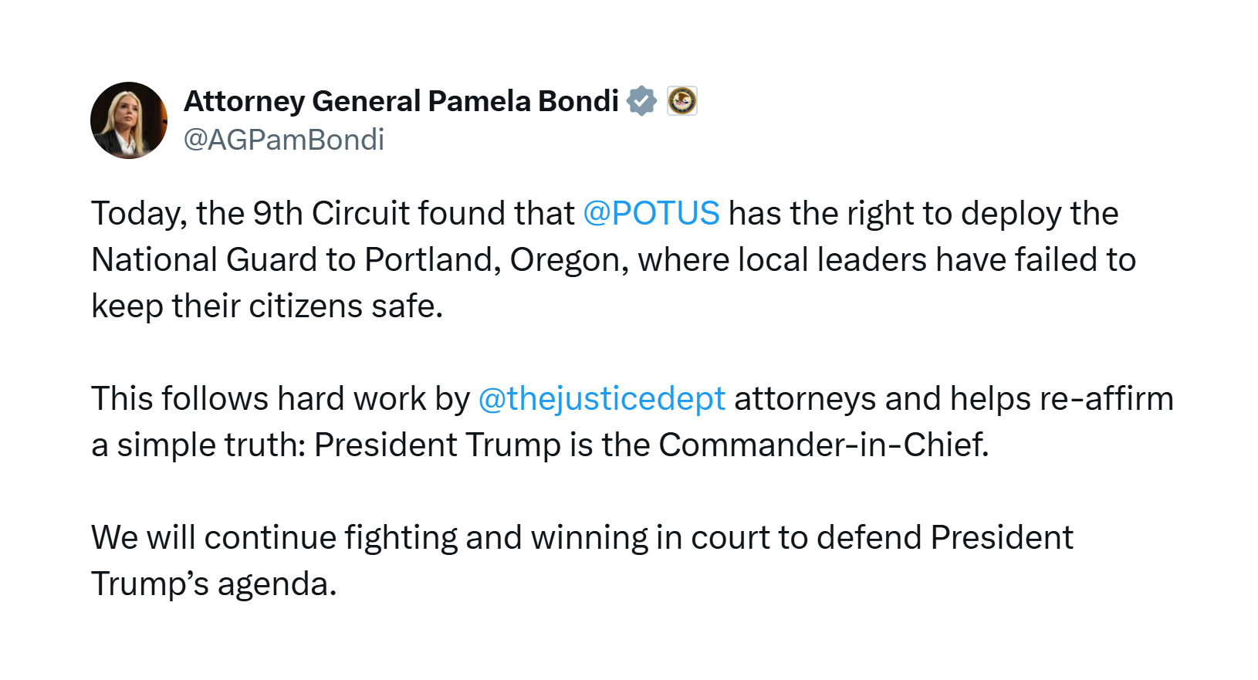Screen dimensions: 1258x680
Task: Click the word "Portland" in the tweet
Action: tap(428, 260)
